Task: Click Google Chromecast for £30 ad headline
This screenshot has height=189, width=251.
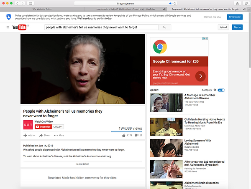Action: [176, 61]
